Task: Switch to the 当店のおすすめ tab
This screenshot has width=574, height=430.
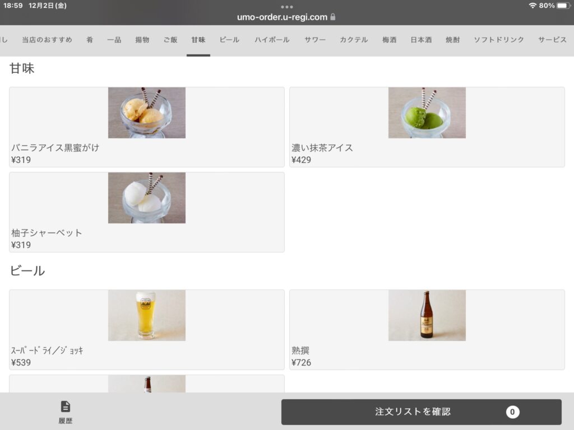Action: pos(47,40)
